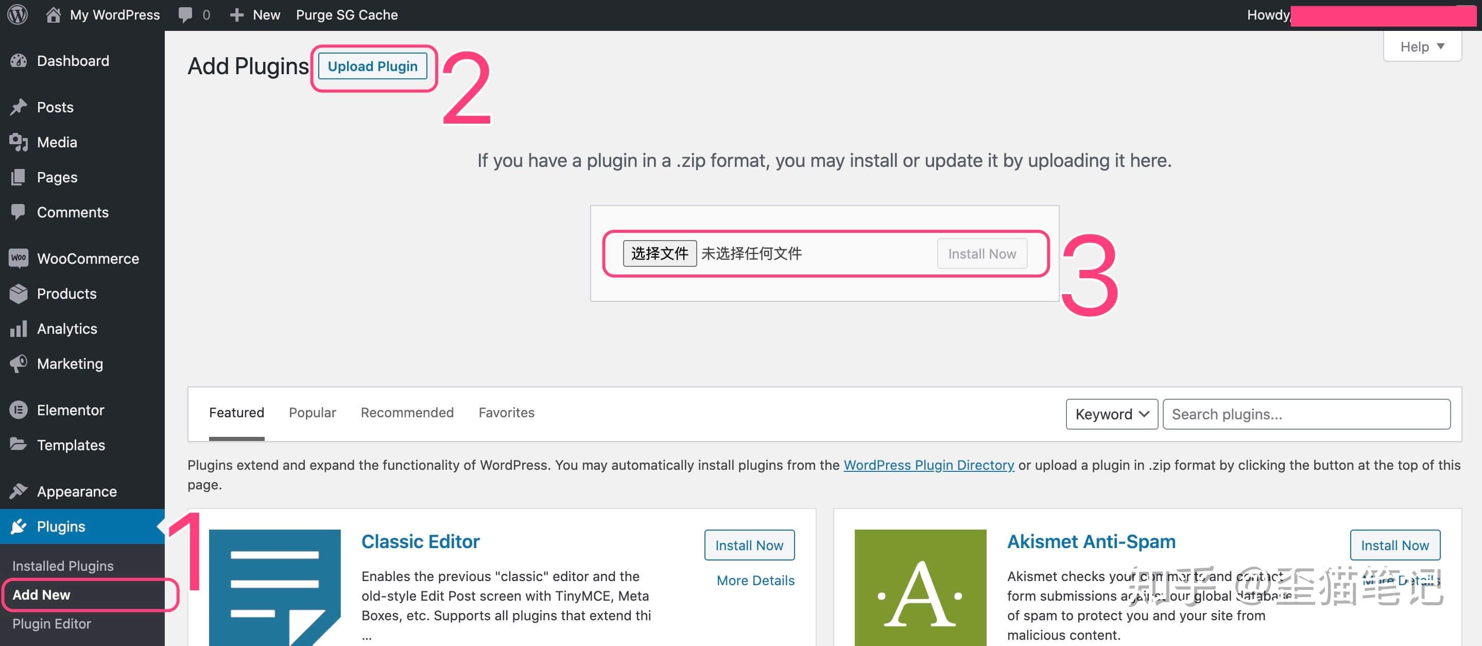Open More Details for Classic Editor

coord(755,581)
